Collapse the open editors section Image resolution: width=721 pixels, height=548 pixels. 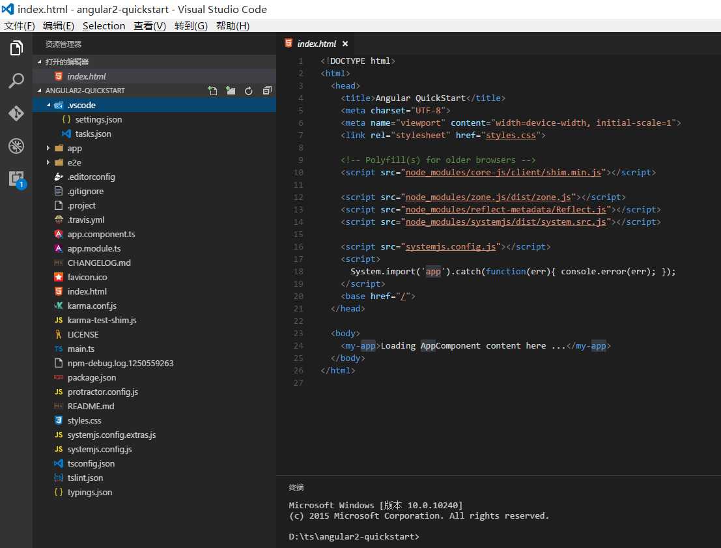(40, 62)
